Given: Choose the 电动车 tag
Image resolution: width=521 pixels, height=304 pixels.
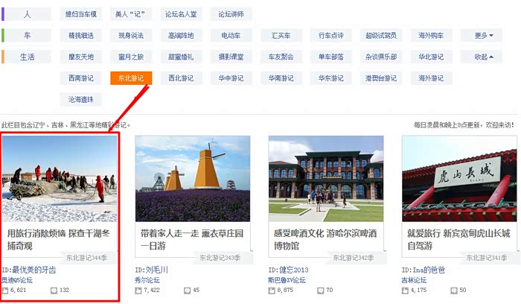Looking at the screenshot, I should (231, 36).
